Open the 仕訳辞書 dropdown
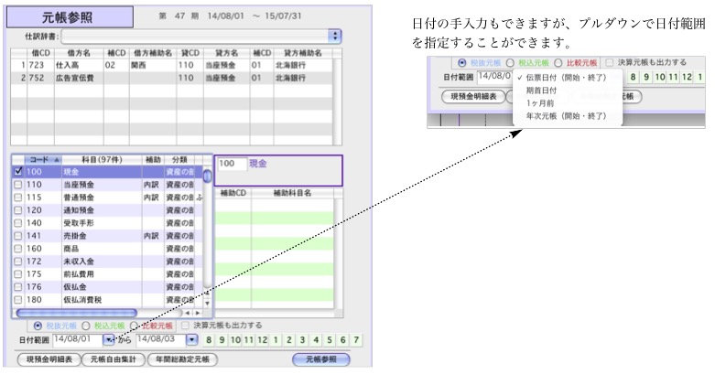The height and width of the screenshot is (374, 715). (x=335, y=36)
